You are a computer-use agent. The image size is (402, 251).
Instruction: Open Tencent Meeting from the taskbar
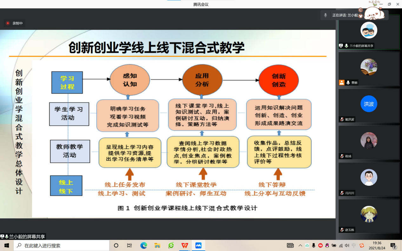198,245
